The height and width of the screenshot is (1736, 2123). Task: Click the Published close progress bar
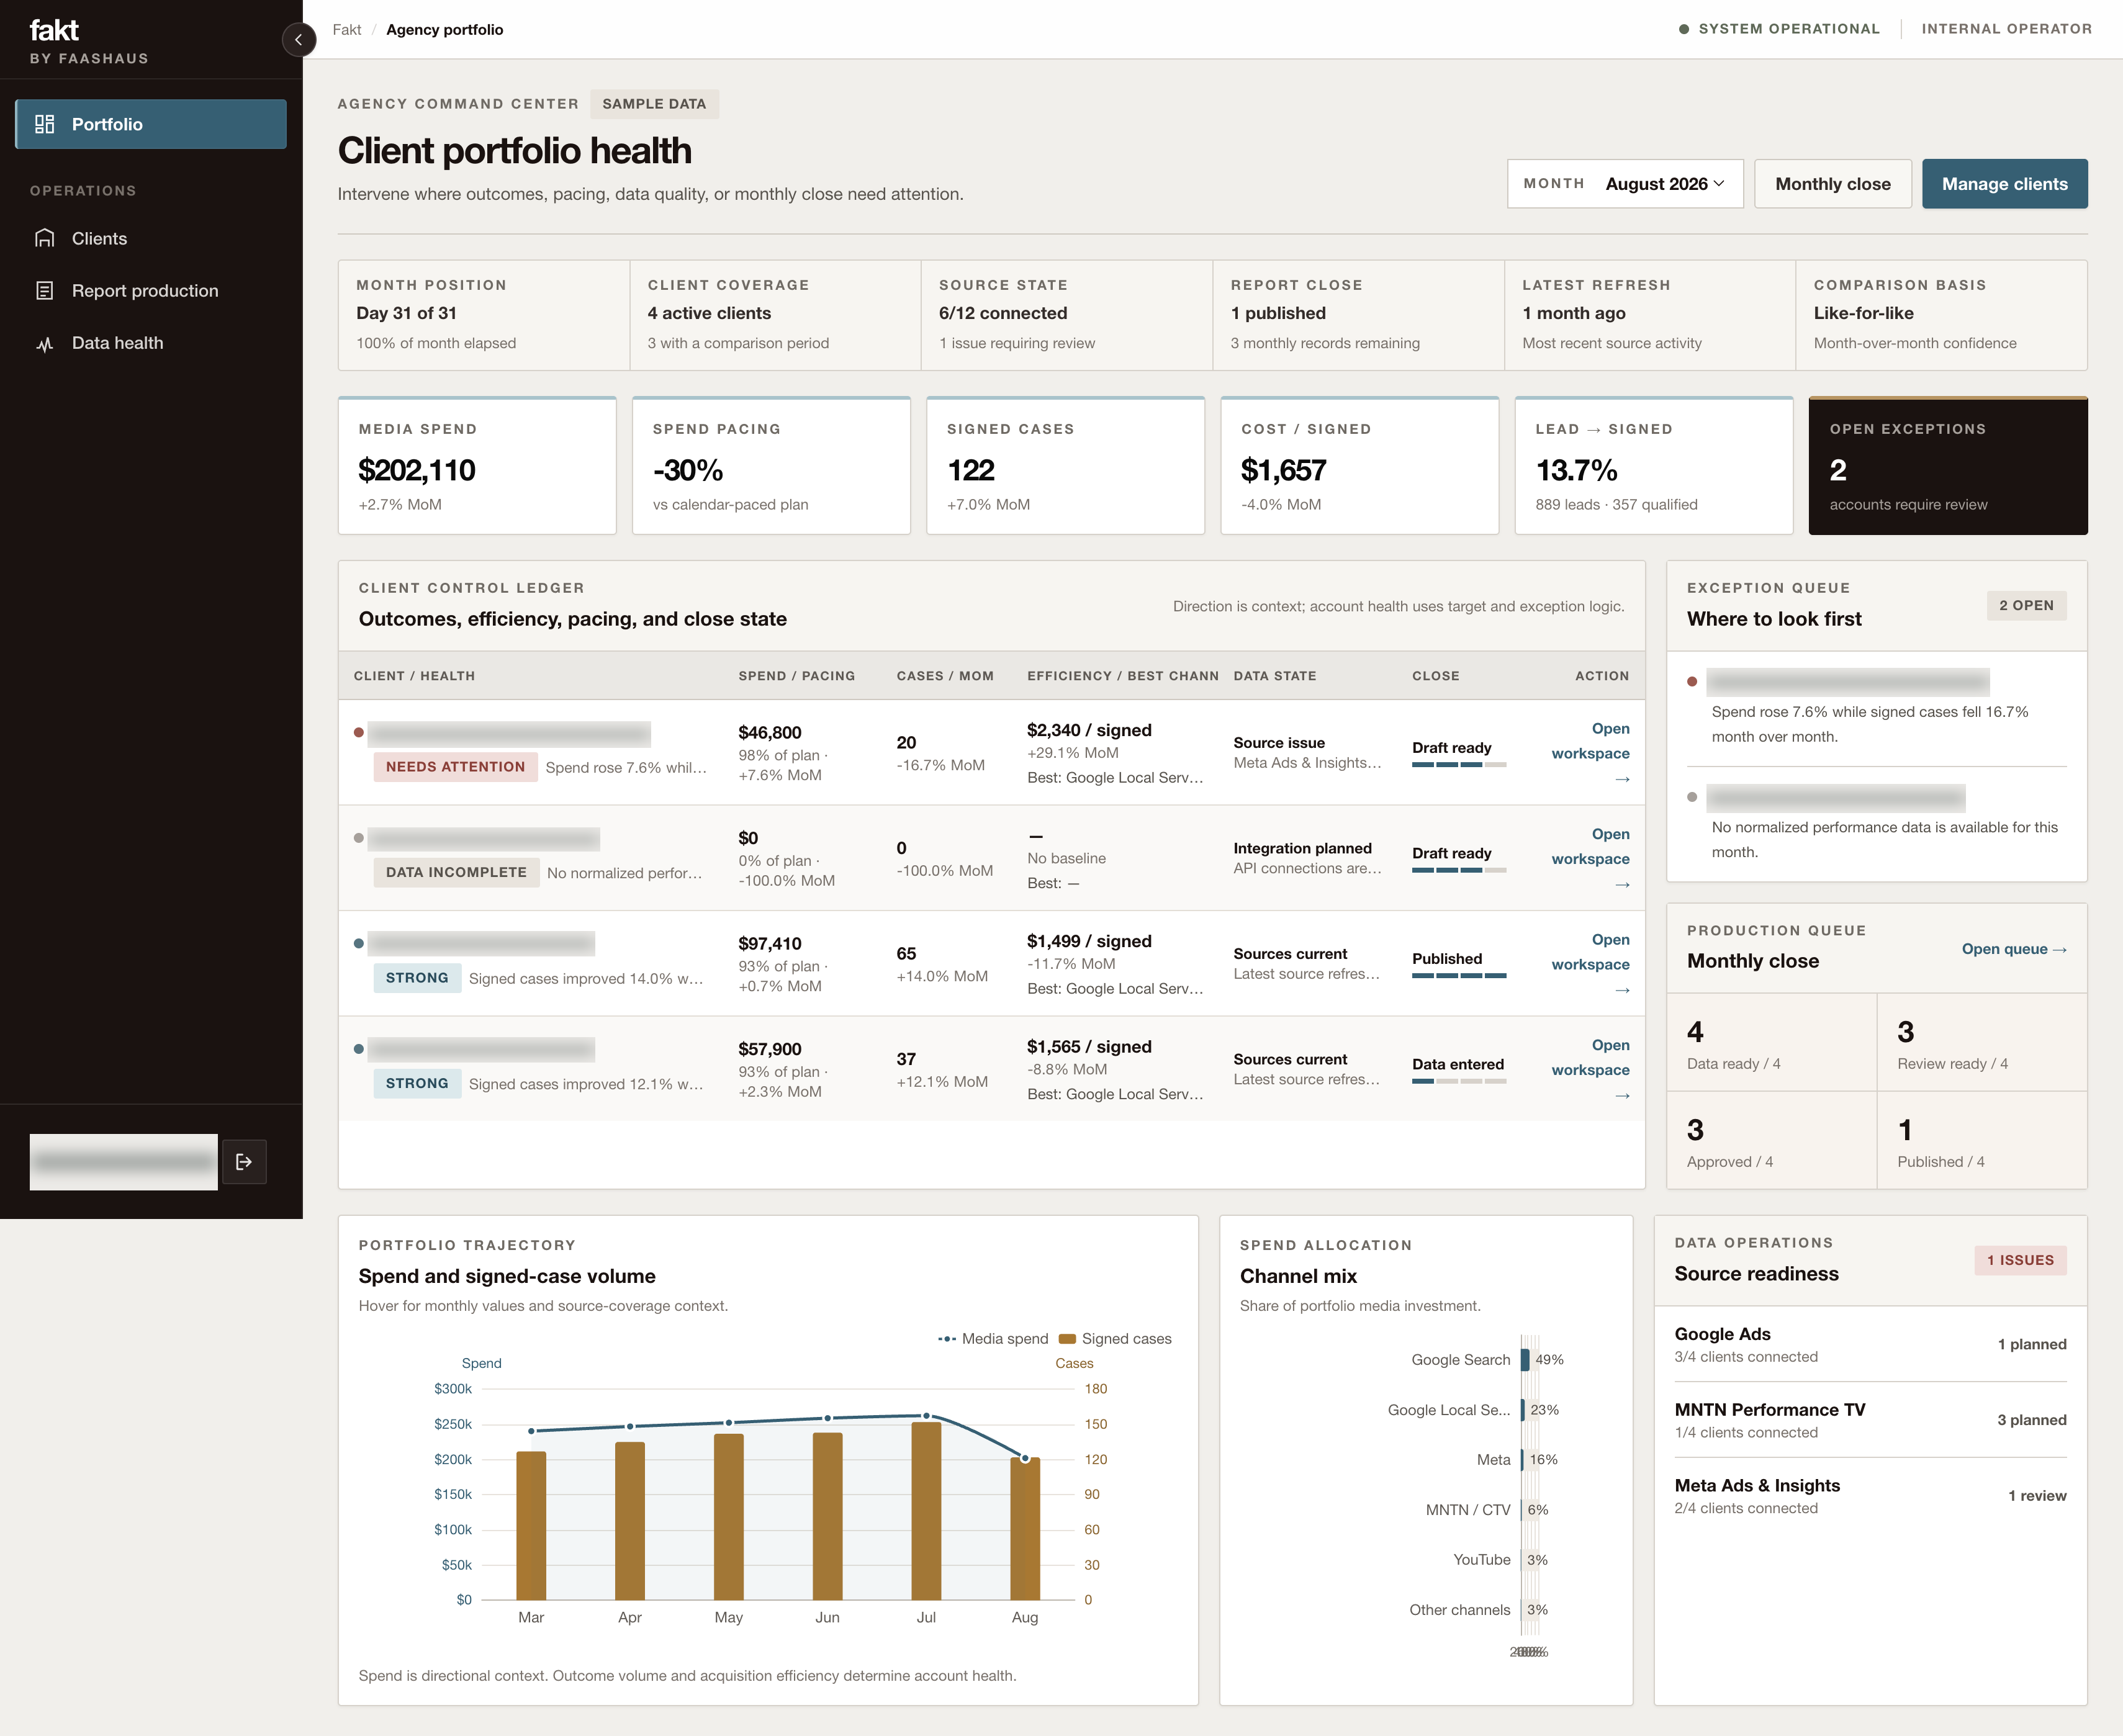tap(1459, 975)
